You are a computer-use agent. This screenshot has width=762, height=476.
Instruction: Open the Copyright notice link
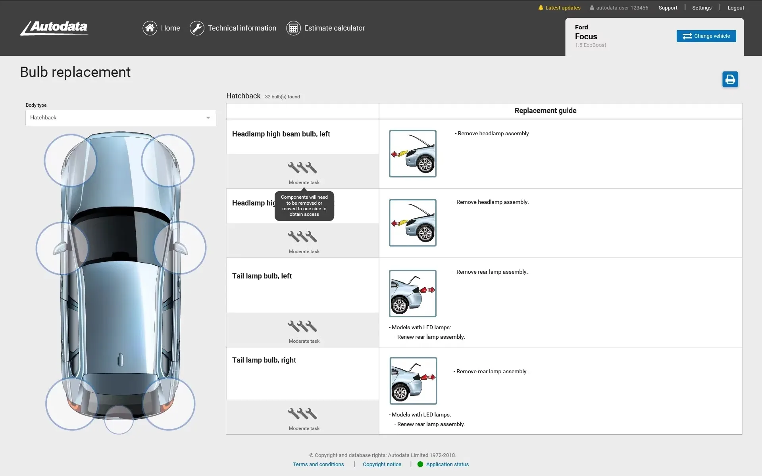382,464
